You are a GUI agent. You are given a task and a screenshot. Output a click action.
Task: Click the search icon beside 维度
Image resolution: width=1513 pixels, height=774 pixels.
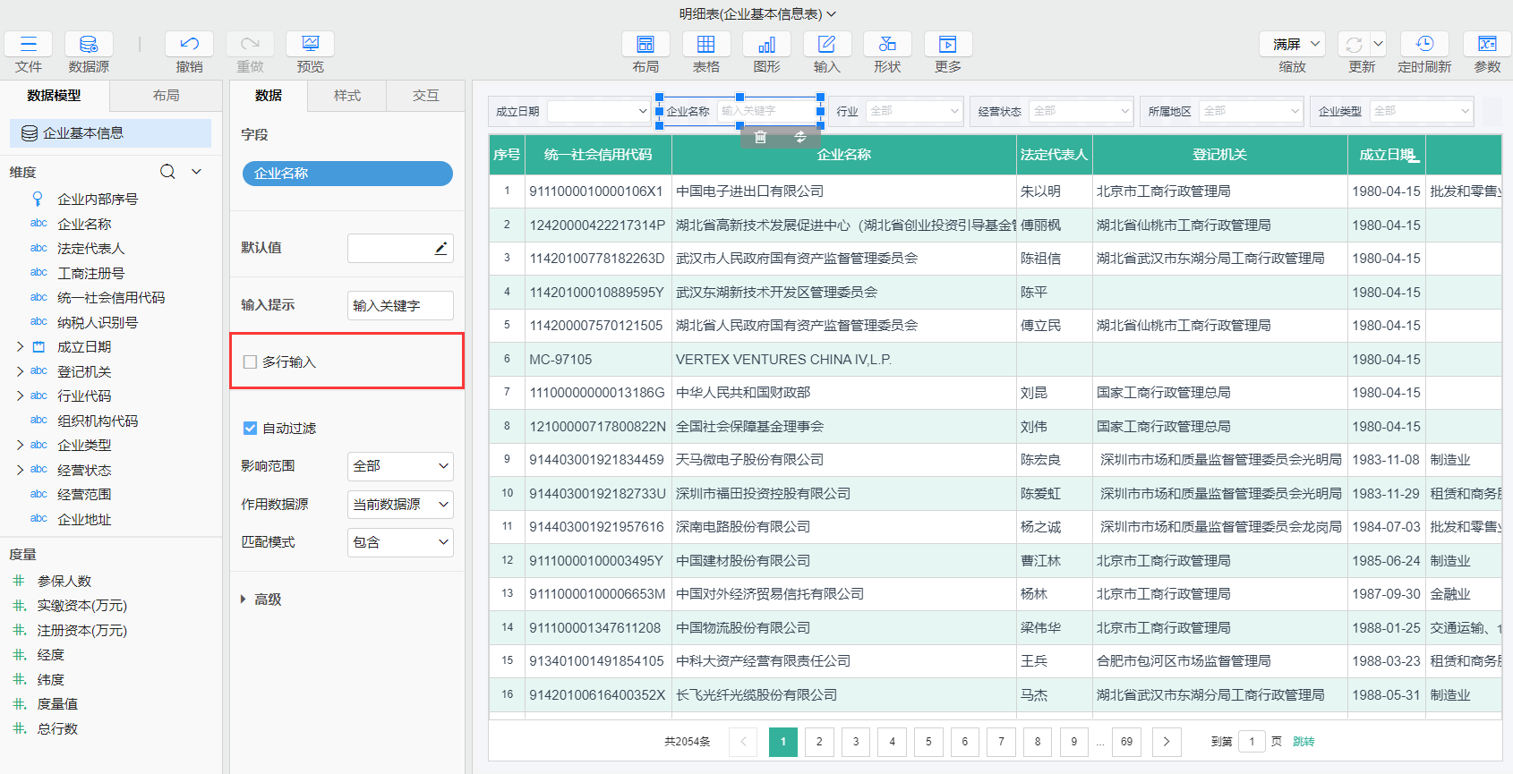pyautogui.click(x=167, y=172)
